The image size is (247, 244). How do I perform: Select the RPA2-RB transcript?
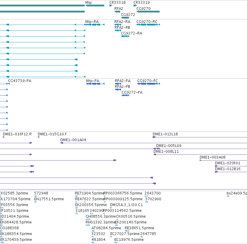pos(118,30)
